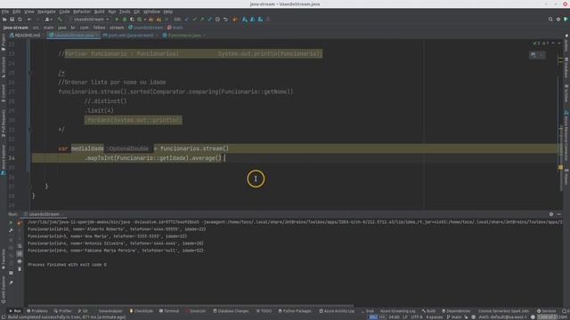Click the UsandoStream class breadcrumb
The height and width of the screenshot is (320, 570).
[x=146, y=28]
